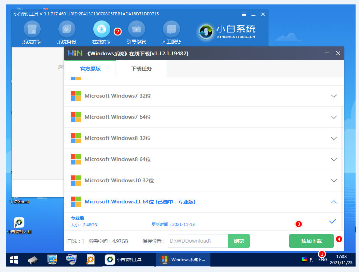Open the clock showing 17:38
This screenshot has height=272, width=359.
341,260
